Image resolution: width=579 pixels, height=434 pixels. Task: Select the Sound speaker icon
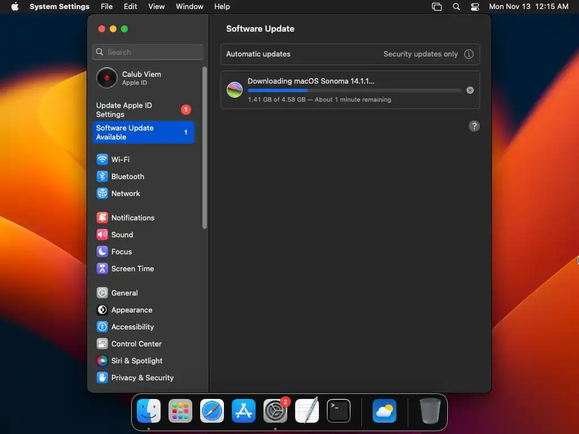(102, 235)
